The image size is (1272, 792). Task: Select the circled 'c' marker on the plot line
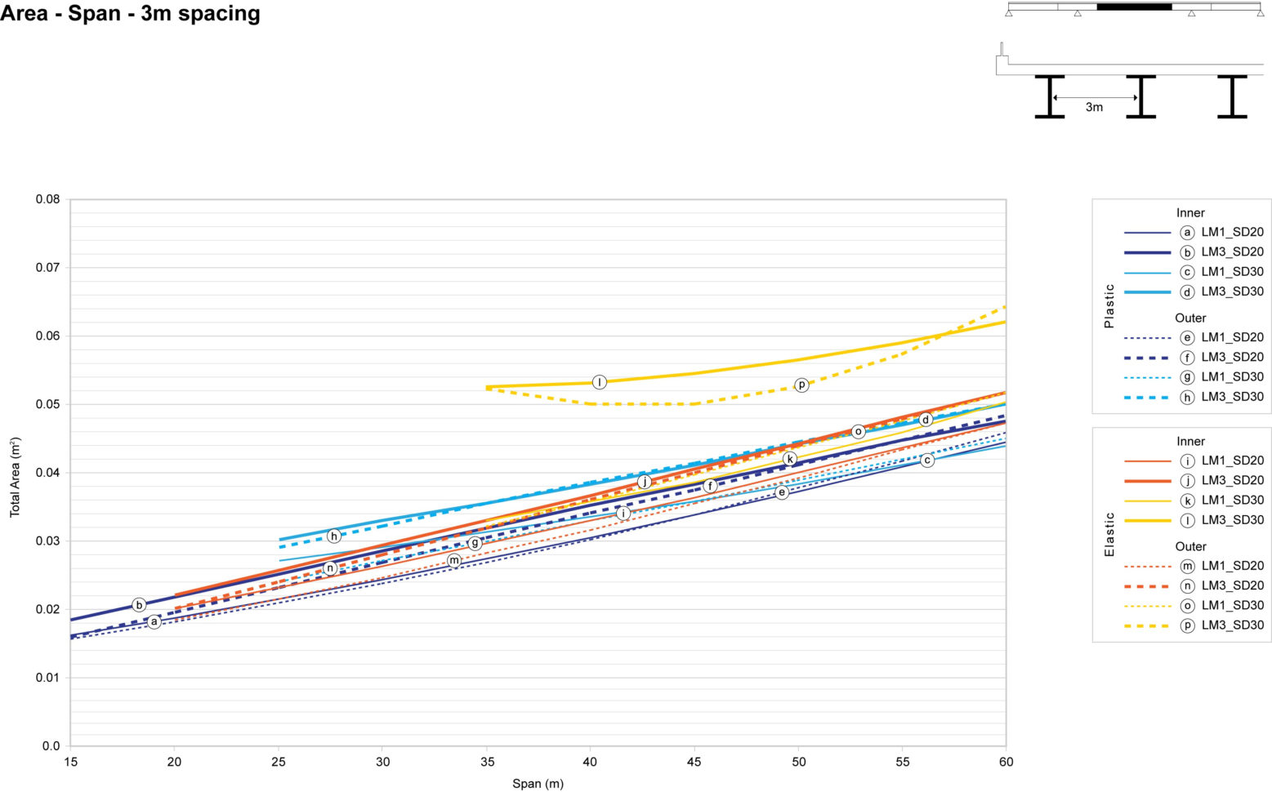tap(927, 461)
